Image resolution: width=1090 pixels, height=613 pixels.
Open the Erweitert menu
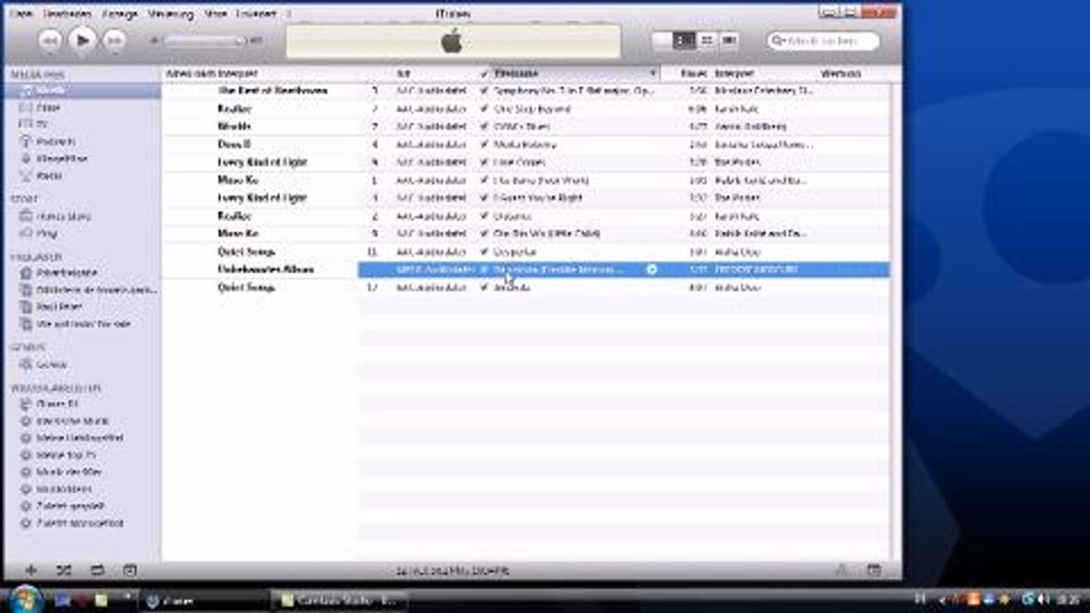(256, 14)
